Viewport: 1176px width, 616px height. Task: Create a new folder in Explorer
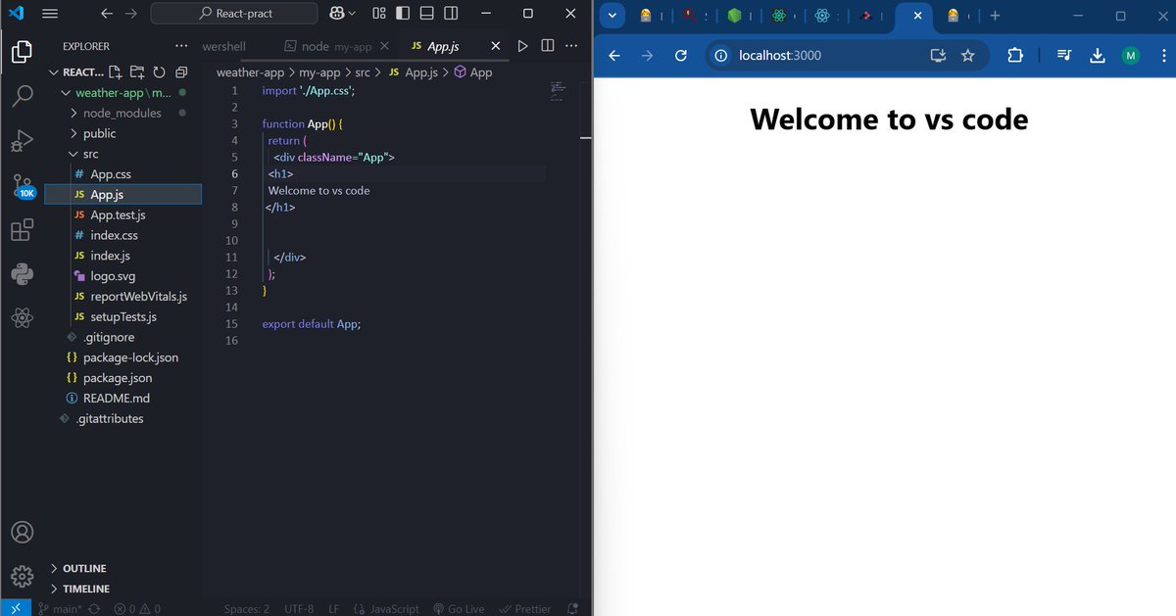pyautogui.click(x=136, y=72)
